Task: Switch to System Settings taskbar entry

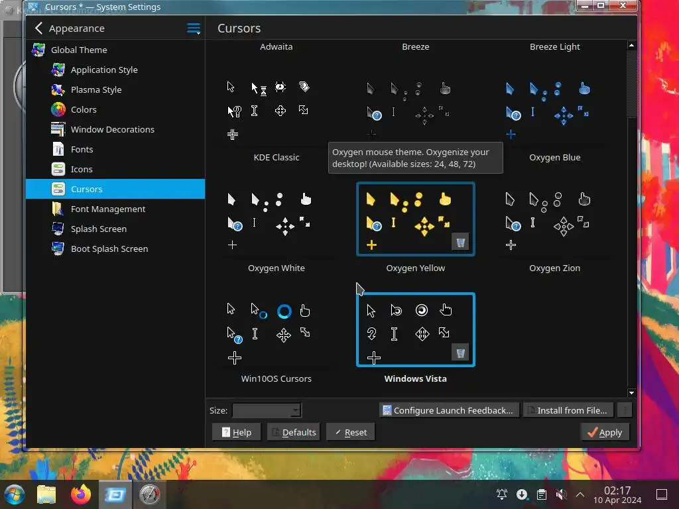Action: [x=115, y=494]
